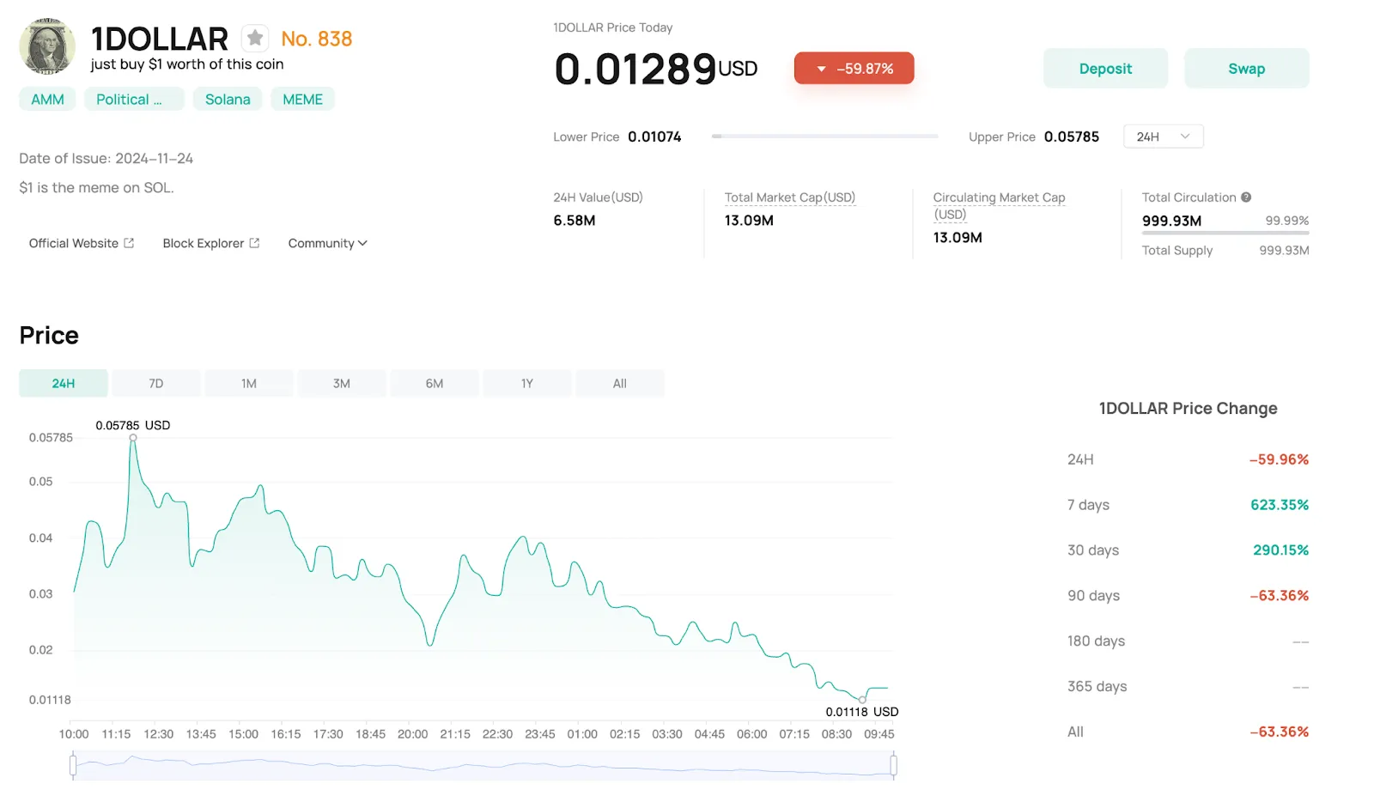Open Block Explorer external link icon
The image size is (1374, 802).
(254, 243)
